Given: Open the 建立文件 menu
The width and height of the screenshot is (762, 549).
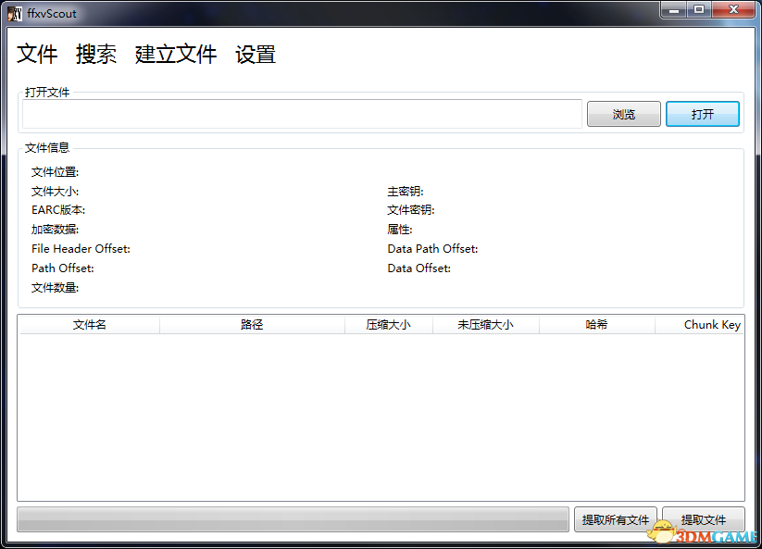Looking at the screenshot, I should [x=176, y=55].
